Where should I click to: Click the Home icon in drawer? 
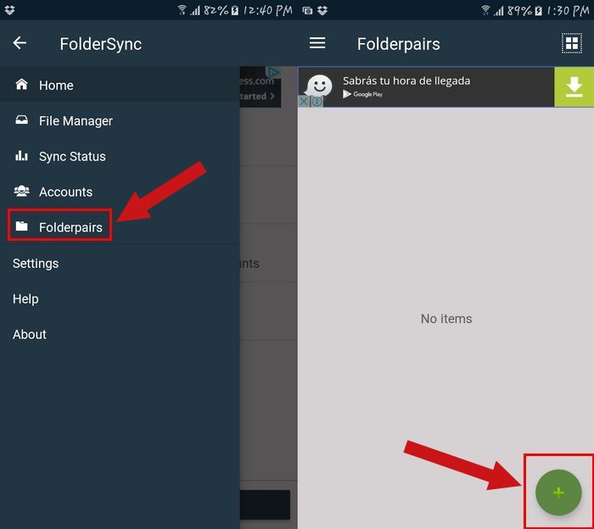pyautogui.click(x=21, y=85)
